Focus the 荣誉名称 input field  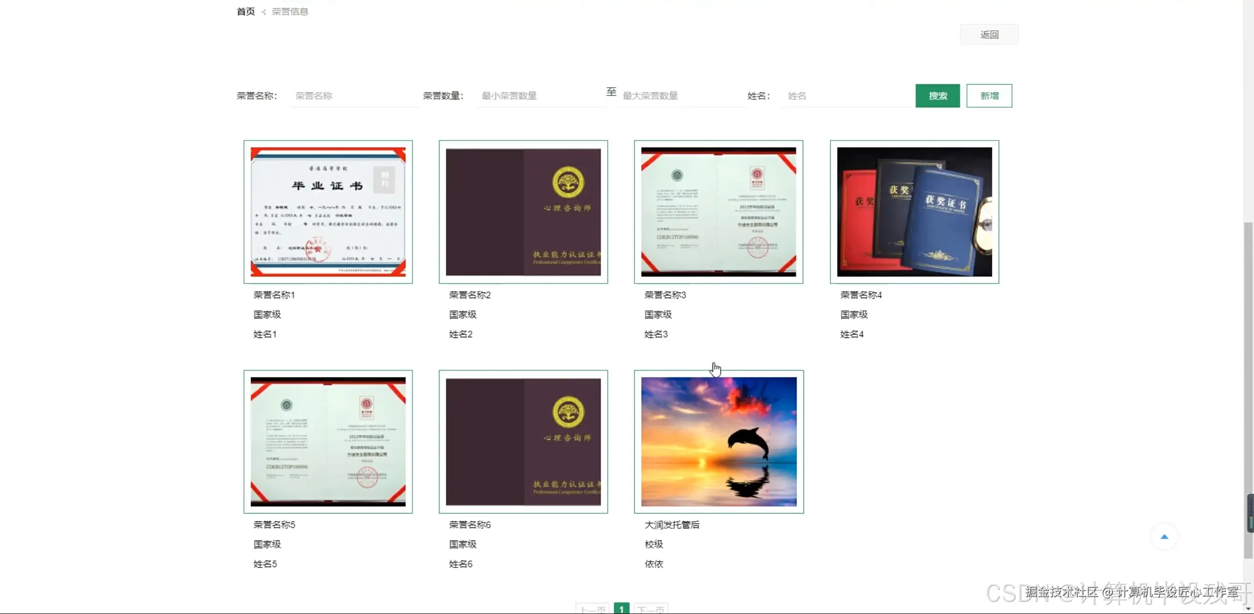[355, 96]
